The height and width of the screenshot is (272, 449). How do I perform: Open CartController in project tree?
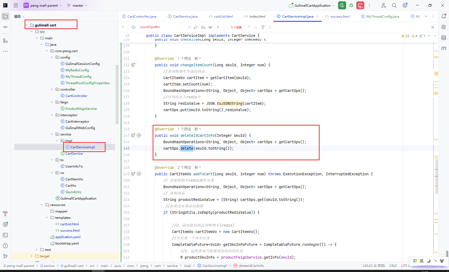(x=76, y=96)
